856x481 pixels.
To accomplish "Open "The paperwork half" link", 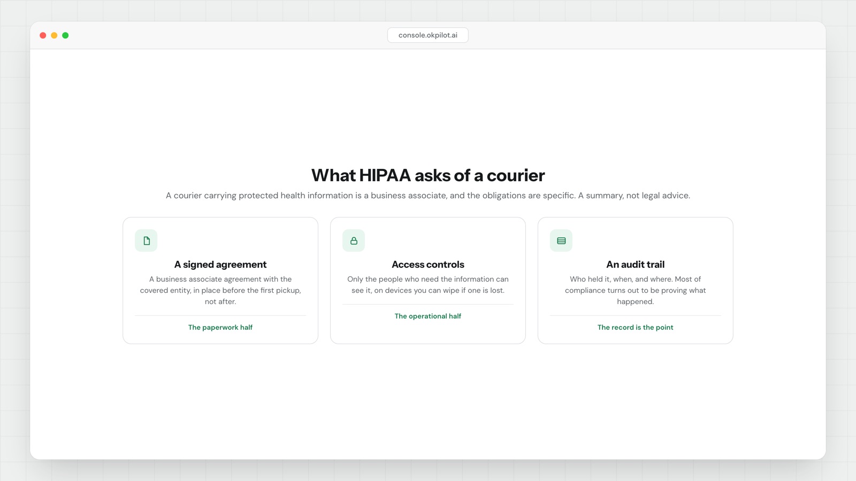I will tap(220, 328).
